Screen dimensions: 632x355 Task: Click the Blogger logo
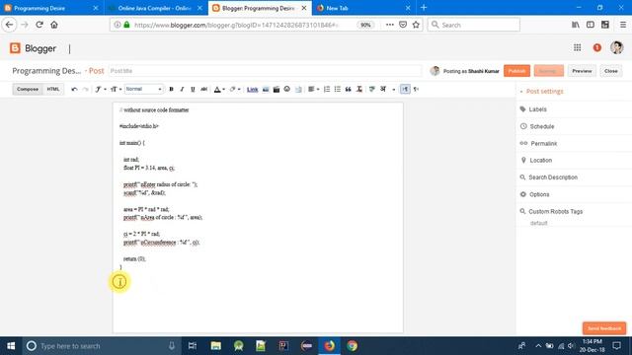[x=33, y=48]
